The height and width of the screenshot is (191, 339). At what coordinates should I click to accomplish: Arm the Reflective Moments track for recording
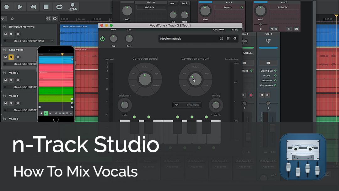(18, 34)
